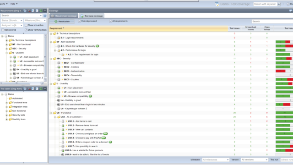
Task: Collapse filter area with the small up-arrow handle
Action: tap(23, 33)
